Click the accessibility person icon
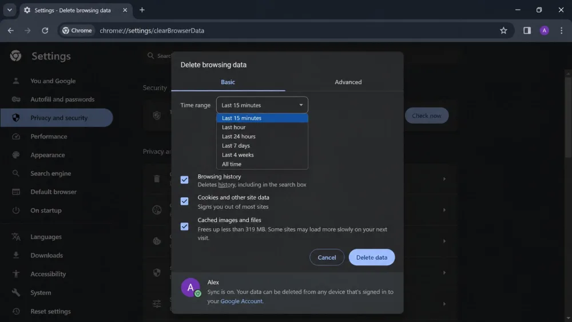 tap(15, 274)
